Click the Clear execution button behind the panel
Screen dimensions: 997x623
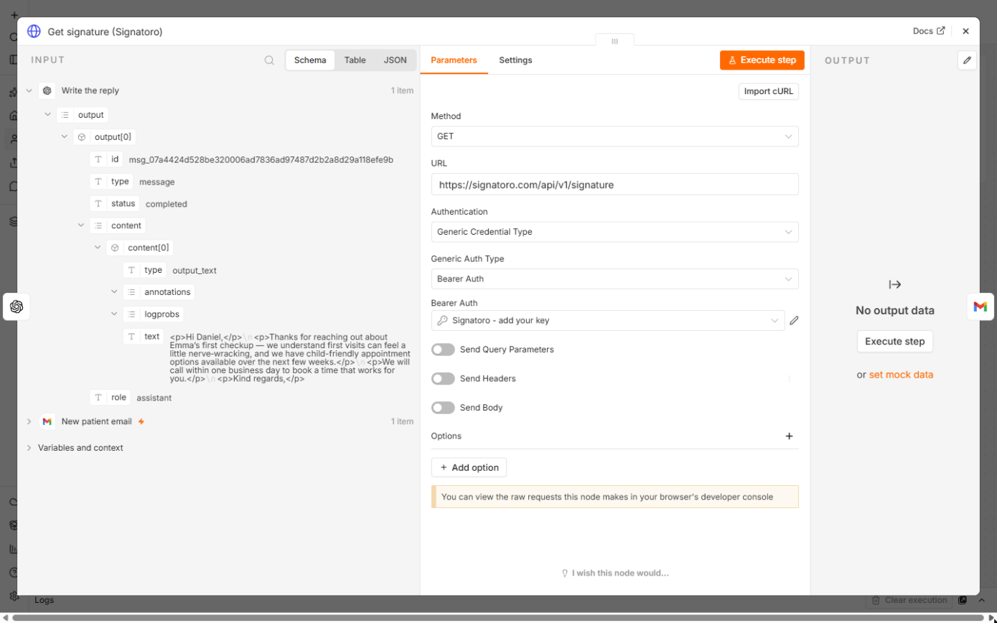click(x=909, y=600)
